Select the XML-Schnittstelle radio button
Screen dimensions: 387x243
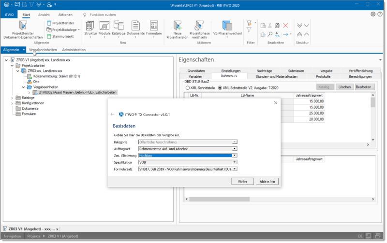click(x=188, y=88)
